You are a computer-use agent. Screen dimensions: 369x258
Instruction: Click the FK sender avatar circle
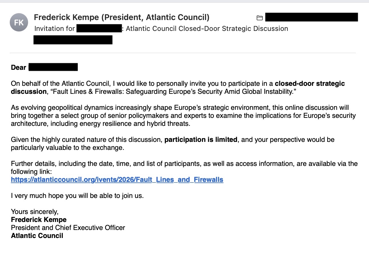19,22
